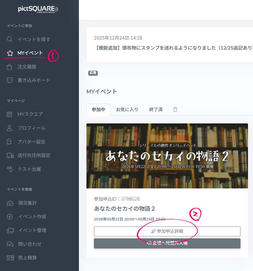Open アバター設定 avatar icon
The width and height of the screenshot is (253, 271).
[x=10, y=142]
